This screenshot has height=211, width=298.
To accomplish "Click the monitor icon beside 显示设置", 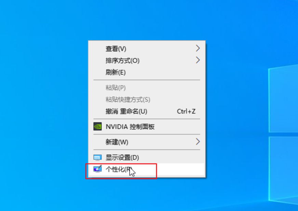I will (97, 158).
